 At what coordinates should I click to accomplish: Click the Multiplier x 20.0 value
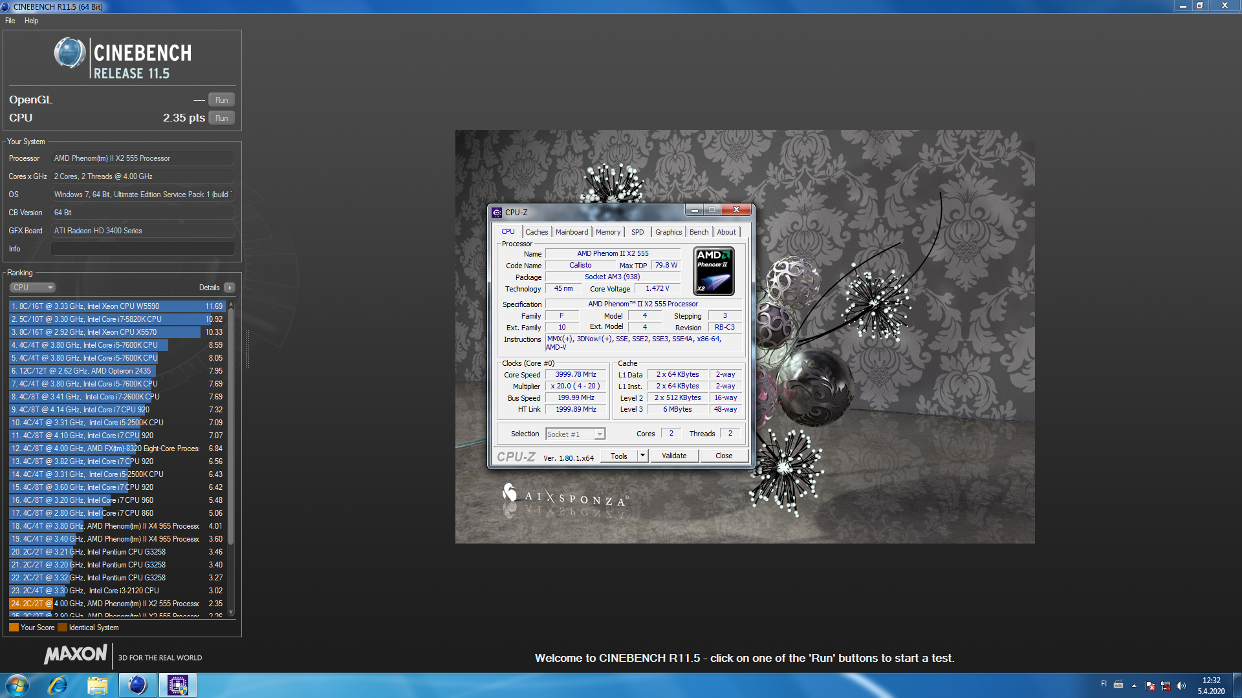(576, 386)
